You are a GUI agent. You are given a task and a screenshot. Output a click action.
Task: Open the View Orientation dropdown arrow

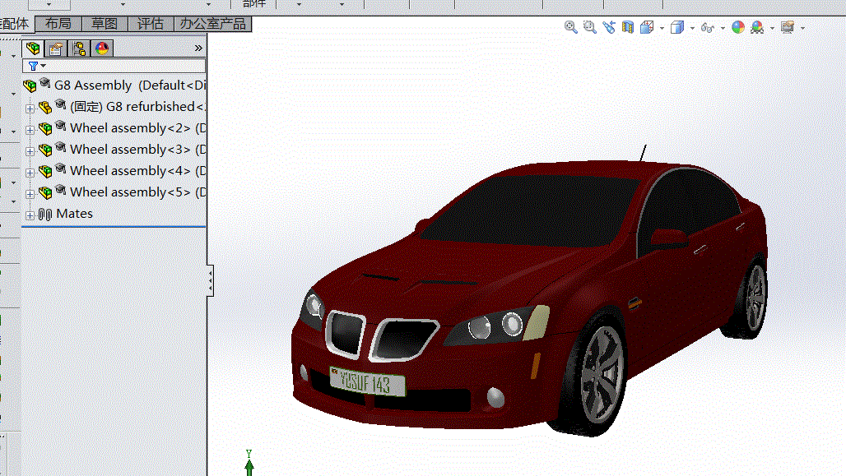tap(662, 28)
